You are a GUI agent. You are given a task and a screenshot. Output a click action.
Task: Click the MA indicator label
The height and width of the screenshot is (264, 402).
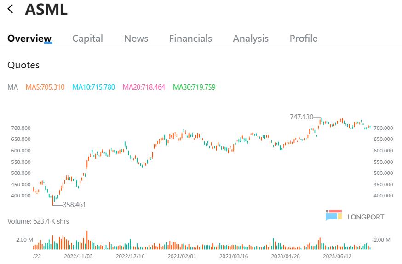pos(12,87)
